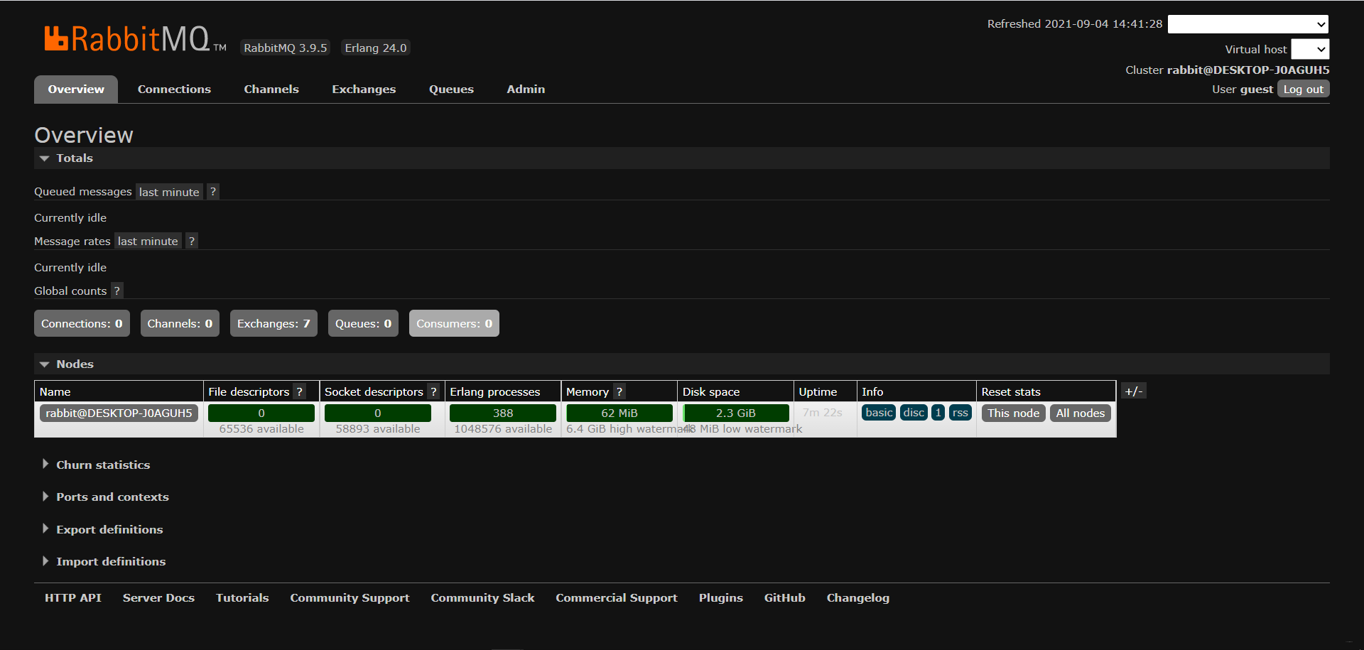Open Tutorials footer link

242,598
